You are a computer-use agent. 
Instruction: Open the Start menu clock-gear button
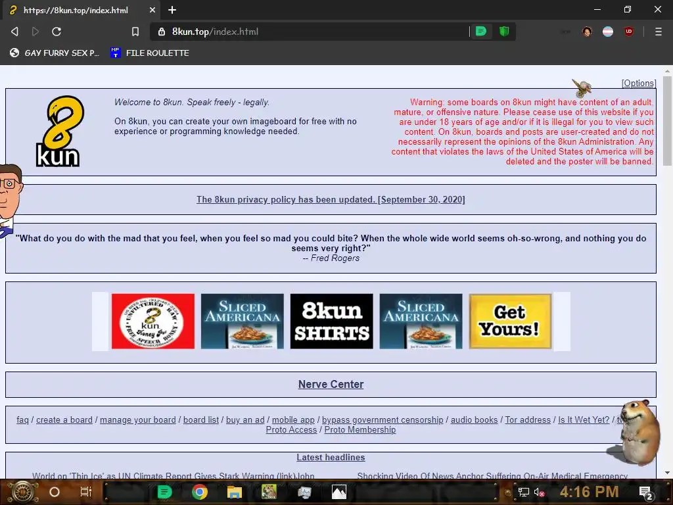[22, 492]
